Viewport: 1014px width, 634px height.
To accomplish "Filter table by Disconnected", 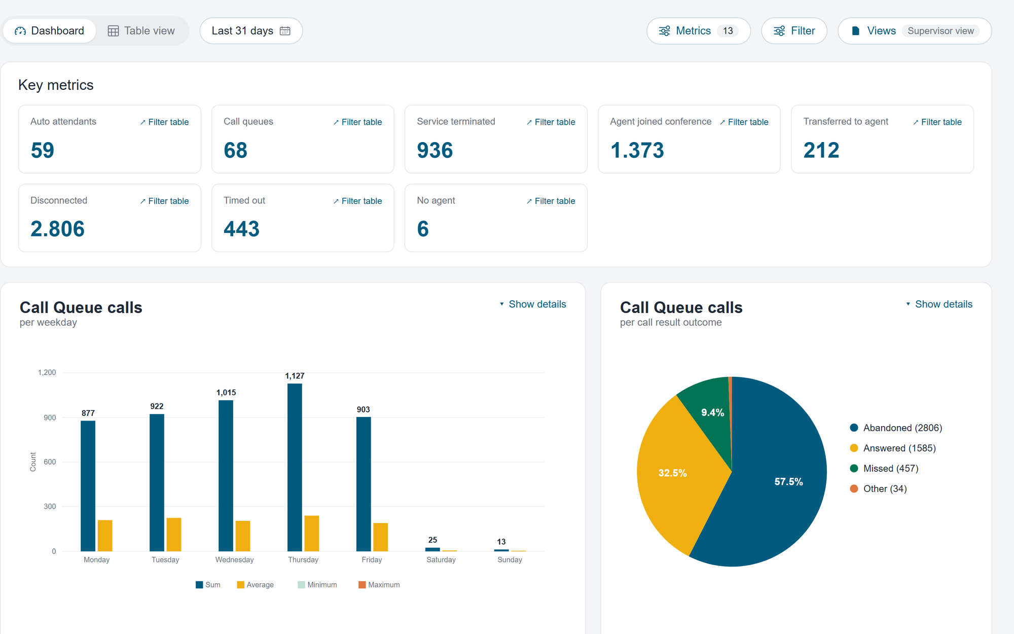I will [164, 201].
